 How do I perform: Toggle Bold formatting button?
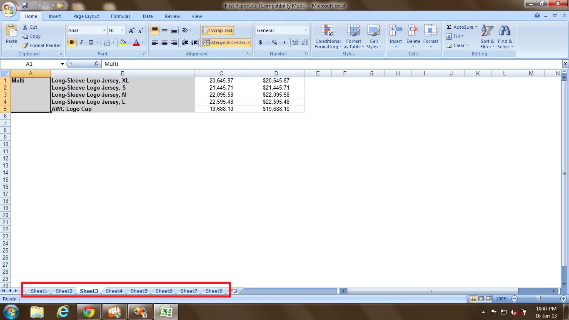pos(72,42)
